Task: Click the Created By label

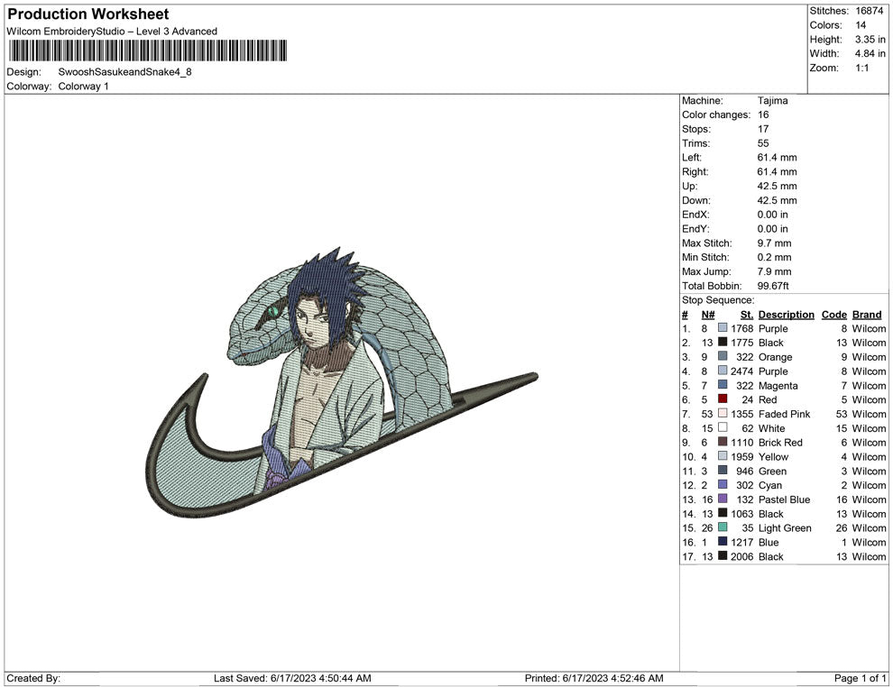Action: (x=33, y=678)
